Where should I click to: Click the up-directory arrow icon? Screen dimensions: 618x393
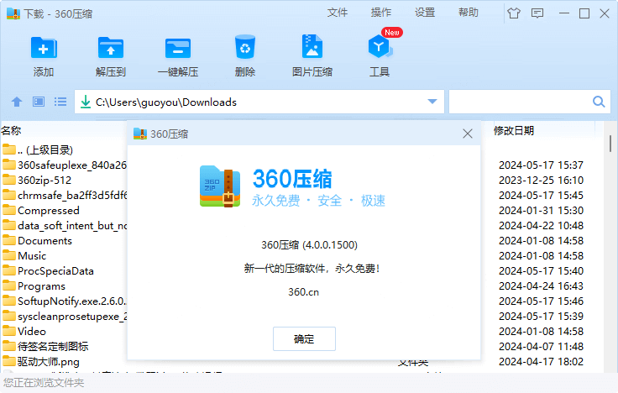pos(16,102)
